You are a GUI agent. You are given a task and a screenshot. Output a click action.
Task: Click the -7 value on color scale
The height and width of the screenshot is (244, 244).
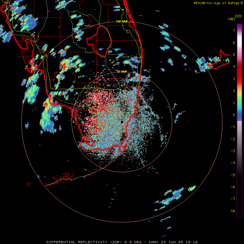pos(233,199)
